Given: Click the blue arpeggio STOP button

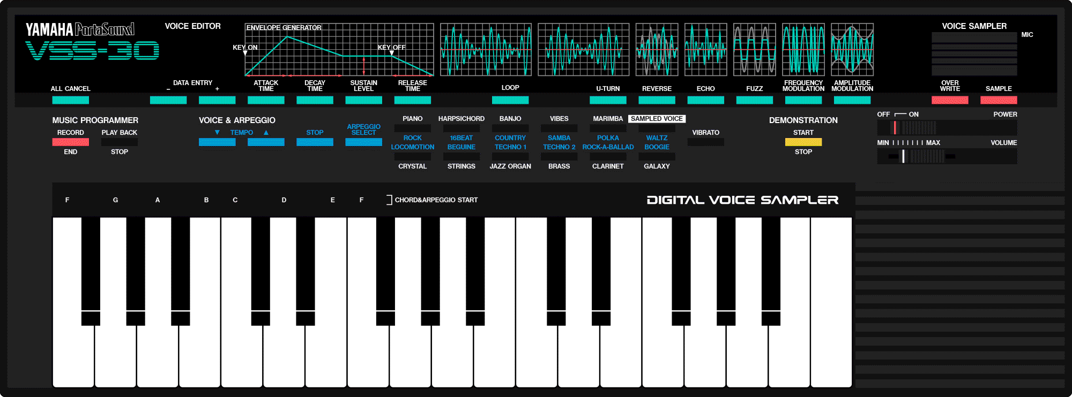Looking at the screenshot, I should [315, 142].
